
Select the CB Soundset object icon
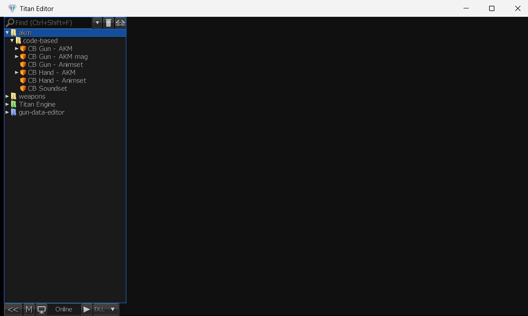23,88
